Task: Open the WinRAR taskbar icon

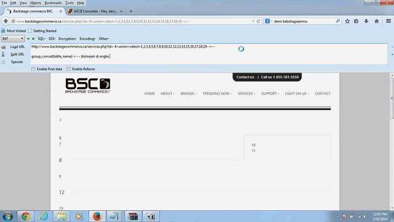Action: pyautogui.click(x=133, y=216)
